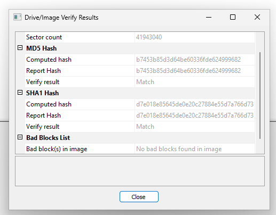Viewport: 276px width, 215px height.
Task: Click the MD5 Hash header label
Action: 41,48
